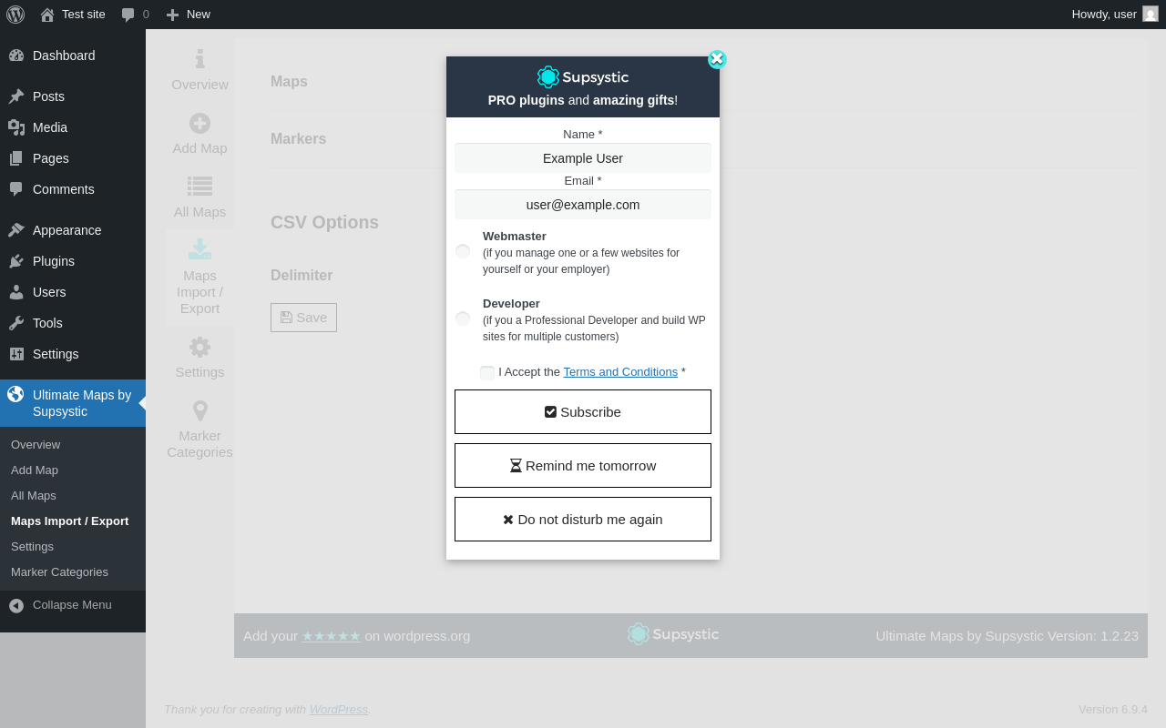Open Maps Import / Export submenu item
Viewport: 1166px width, 728px height.
click(x=69, y=521)
